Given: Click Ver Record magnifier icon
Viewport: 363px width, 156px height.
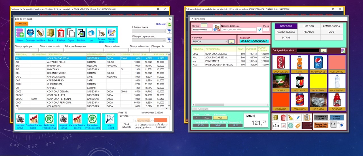Looking at the screenshot, I should [110, 119].
